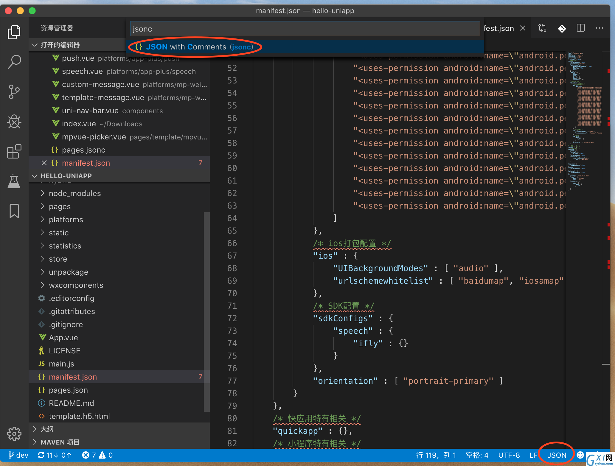This screenshot has height=466, width=615.
Task: Click line number 67 in the gutter
Action: [x=232, y=256]
